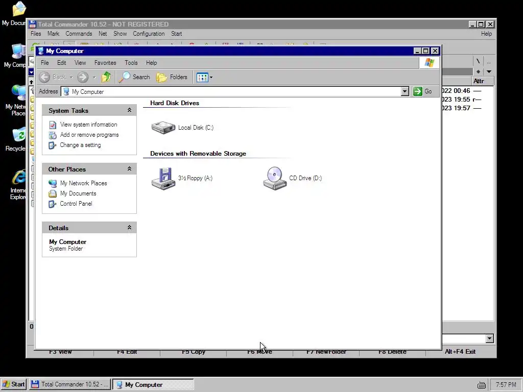Open the Favorites menu
Viewport: 523px width, 392px height.
click(105, 63)
